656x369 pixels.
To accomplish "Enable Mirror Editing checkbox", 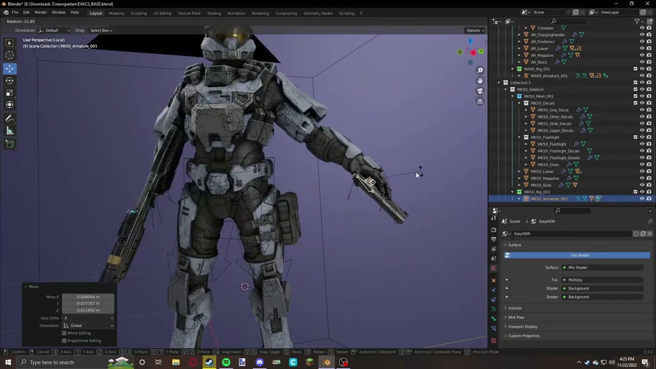I will (x=64, y=333).
